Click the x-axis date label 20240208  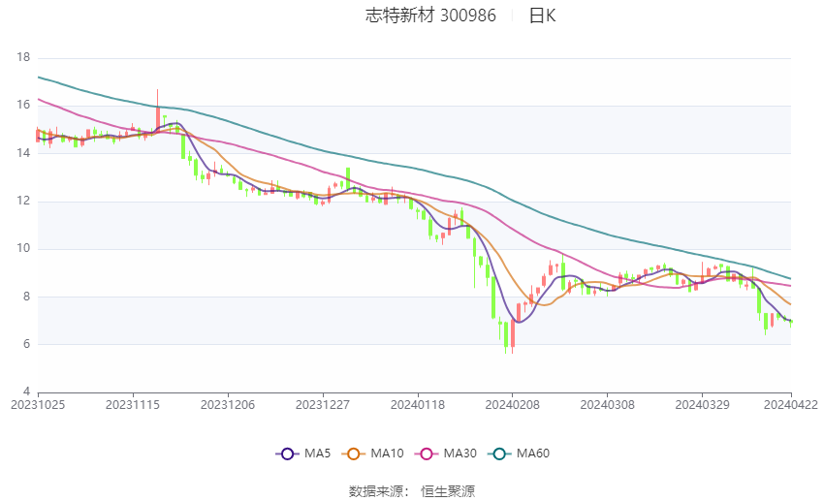pos(513,405)
